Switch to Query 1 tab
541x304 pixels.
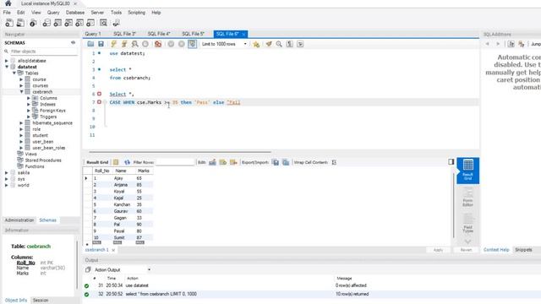point(93,34)
